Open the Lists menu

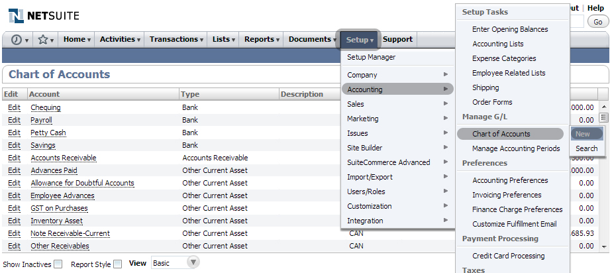224,39
